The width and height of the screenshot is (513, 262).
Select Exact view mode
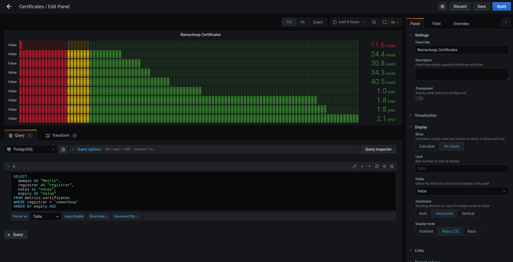coord(318,22)
